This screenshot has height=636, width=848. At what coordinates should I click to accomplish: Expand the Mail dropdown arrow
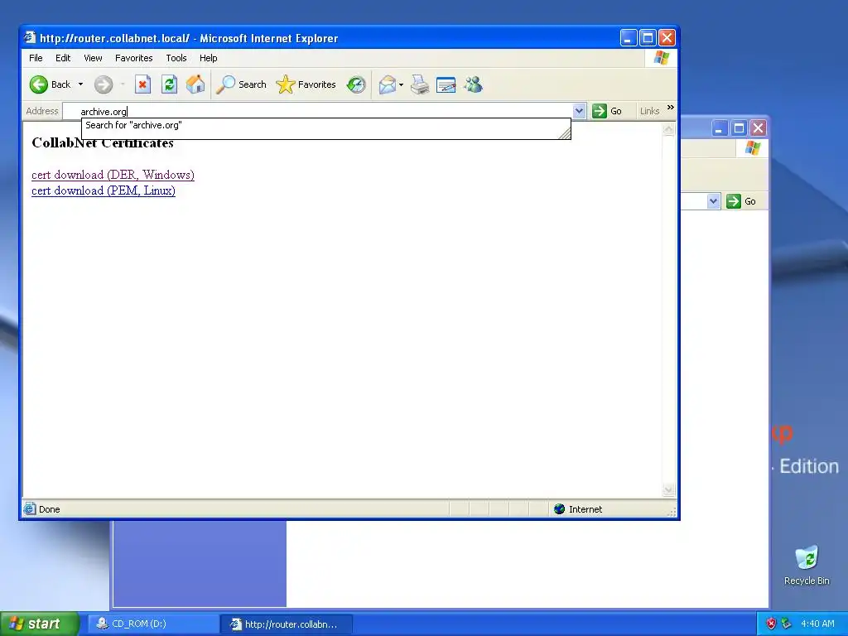click(402, 84)
